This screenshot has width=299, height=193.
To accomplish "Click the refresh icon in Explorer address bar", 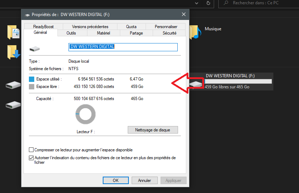I will coord(208,3).
